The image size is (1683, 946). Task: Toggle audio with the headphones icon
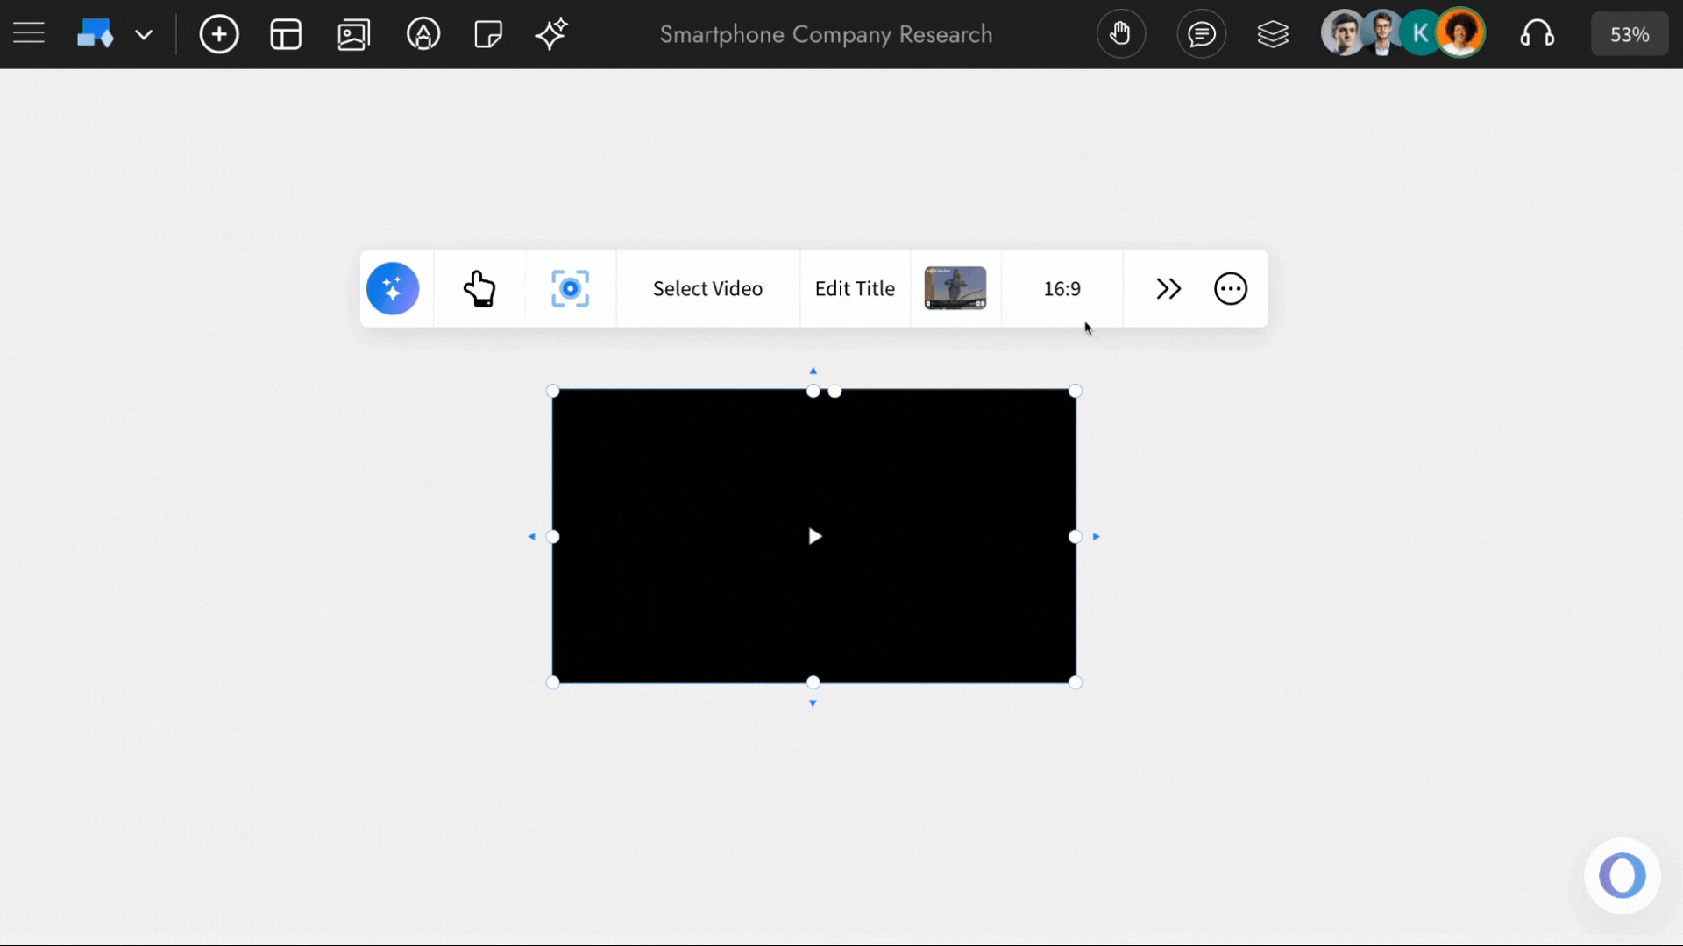coord(1538,33)
